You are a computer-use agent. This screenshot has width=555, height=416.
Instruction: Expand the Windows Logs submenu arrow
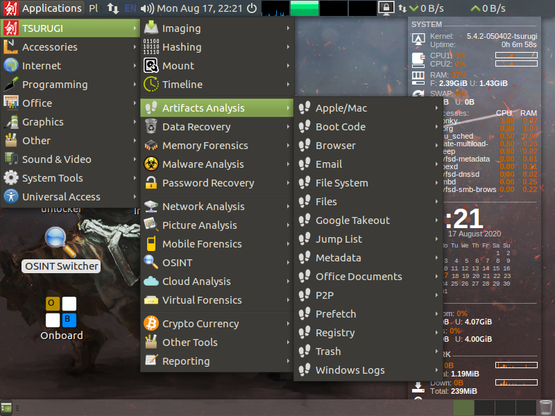pyautogui.click(x=437, y=370)
